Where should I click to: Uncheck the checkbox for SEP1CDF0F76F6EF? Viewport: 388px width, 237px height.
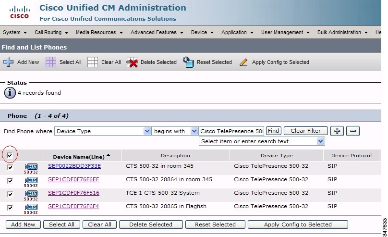pyautogui.click(x=10, y=181)
